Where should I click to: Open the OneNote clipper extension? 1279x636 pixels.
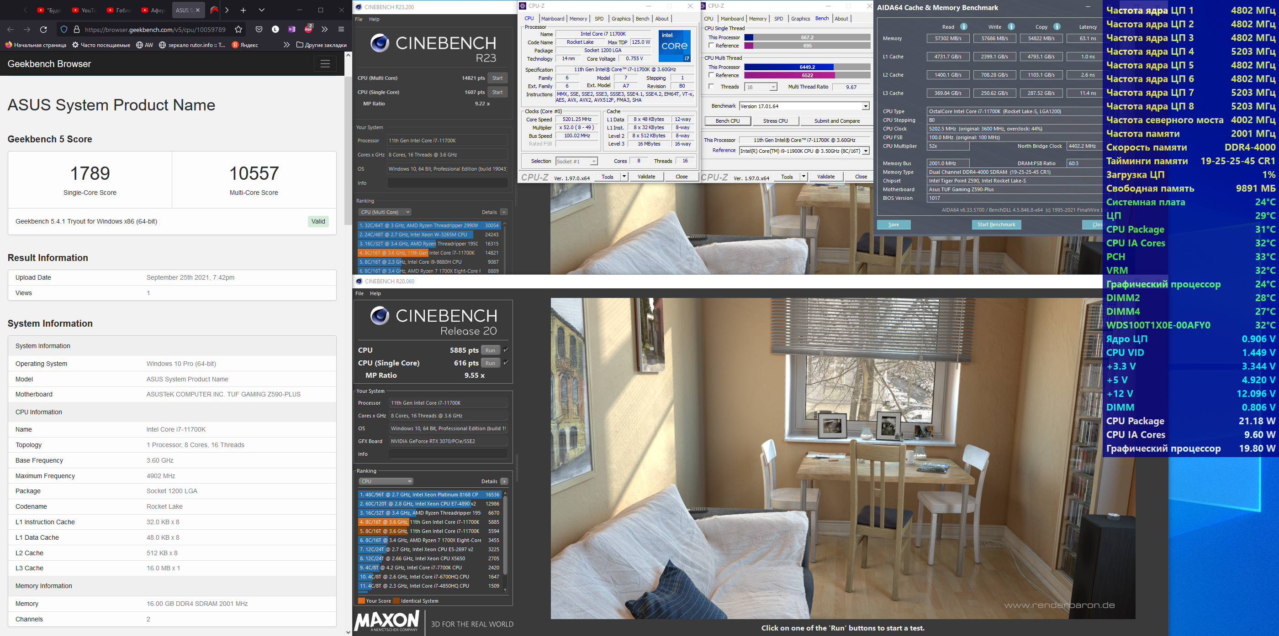(x=292, y=30)
